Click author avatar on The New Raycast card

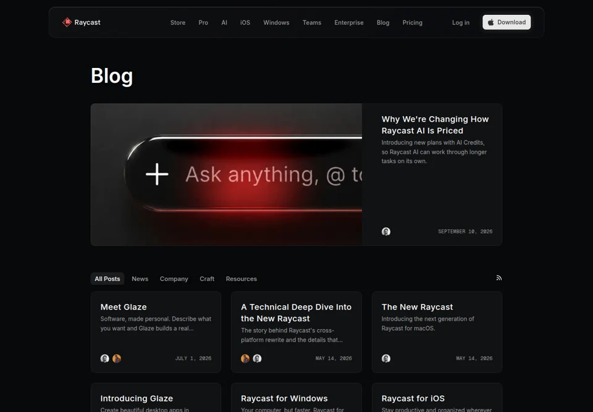click(385, 358)
